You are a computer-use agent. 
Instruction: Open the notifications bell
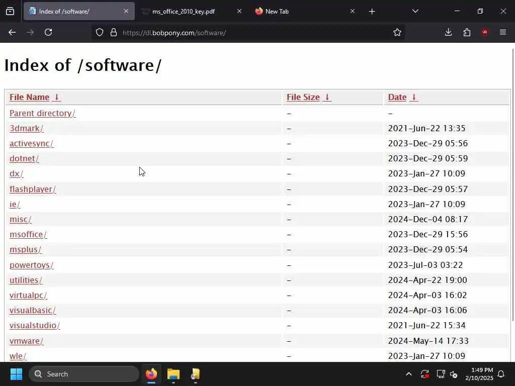pyautogui.click(x=501, y=374)
